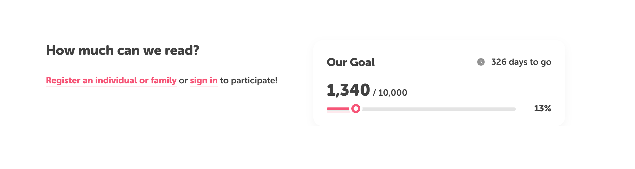Select the "Our Goal" card title
Viewport: 635px width, 169px height.
[351, 62]
